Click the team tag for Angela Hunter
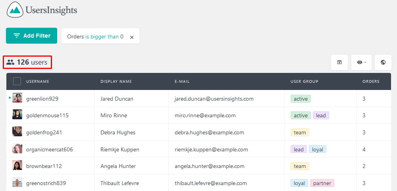The width and height of the screenshot is (397, 191). (x=300, y=166)
